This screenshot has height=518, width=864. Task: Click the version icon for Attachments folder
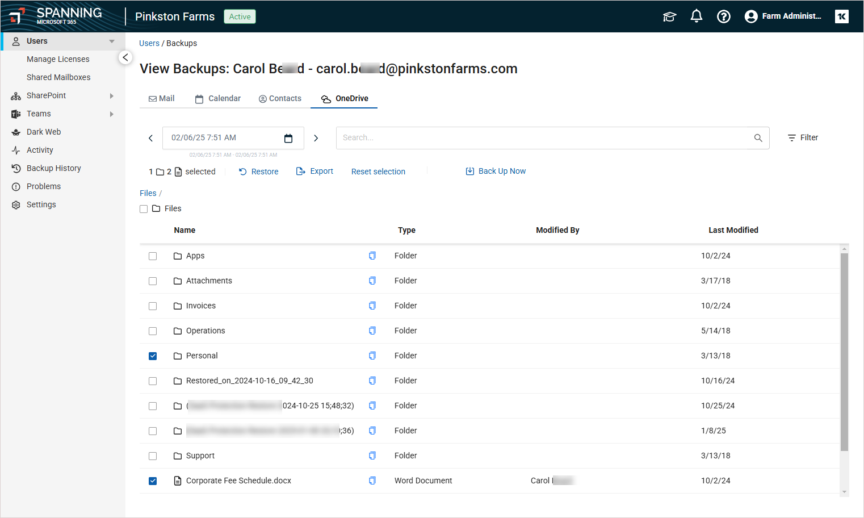point(372,281)
